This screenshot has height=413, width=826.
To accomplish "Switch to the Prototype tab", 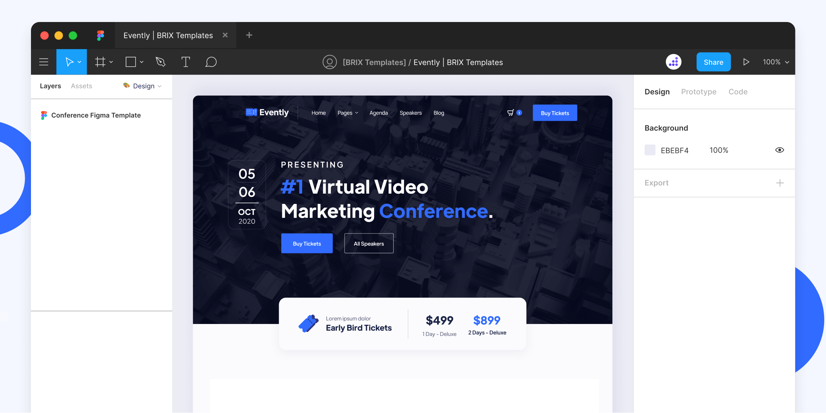I will 698,92.
